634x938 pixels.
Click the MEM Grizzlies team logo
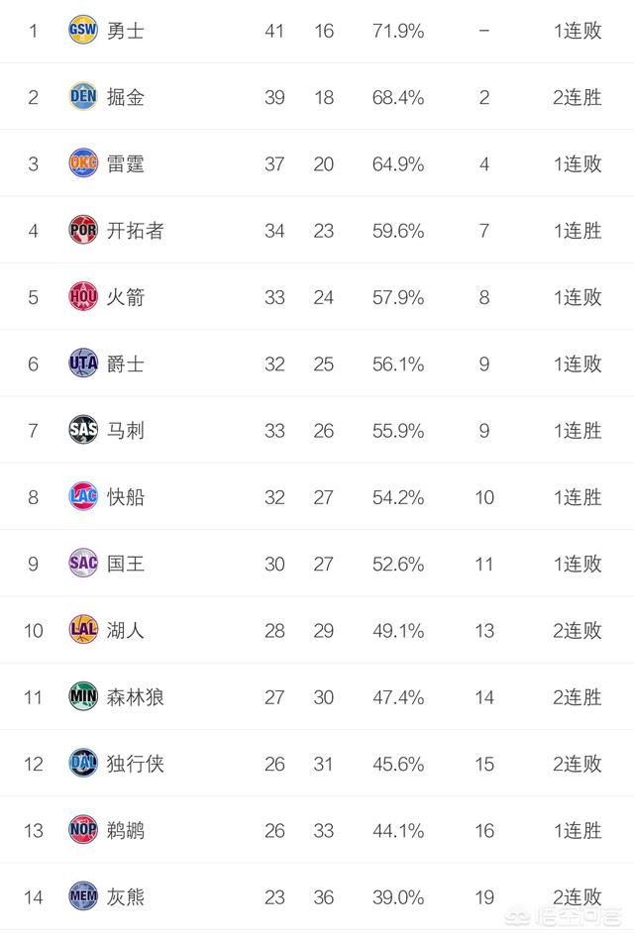point(83,896)
